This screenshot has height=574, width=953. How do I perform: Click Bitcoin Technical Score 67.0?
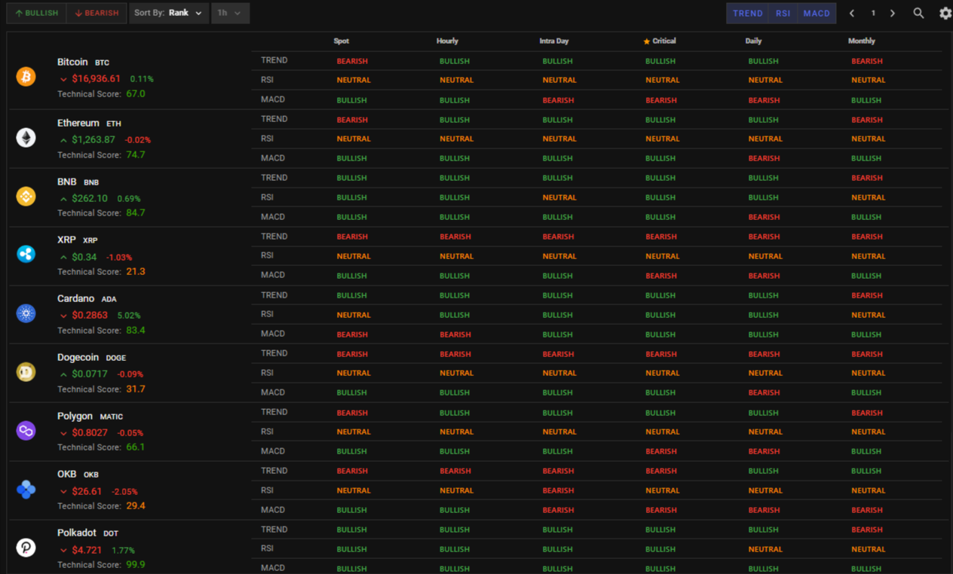coord(136,93)
